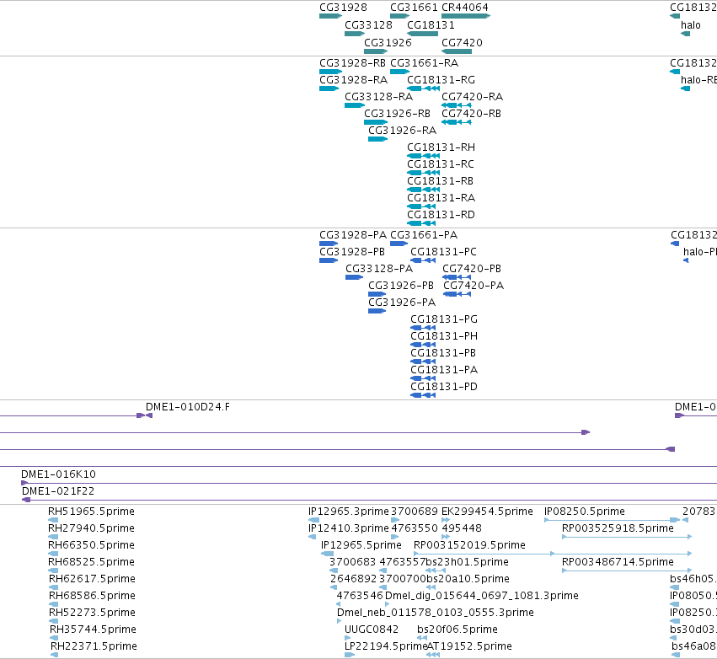This screenshot has height=659, width=717.
Task: Select transcript CG18131-RA
Action: [421, 206]
